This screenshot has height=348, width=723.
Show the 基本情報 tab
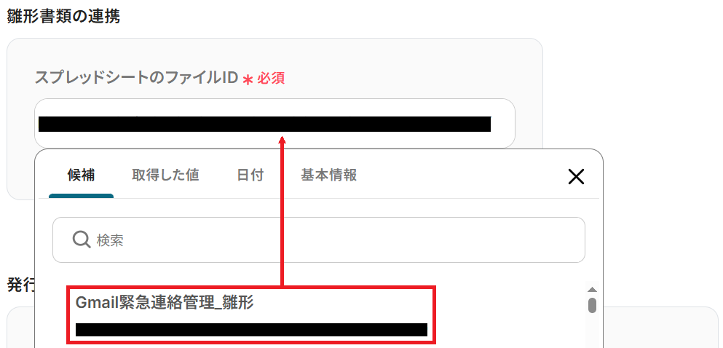tap(329, 175)
